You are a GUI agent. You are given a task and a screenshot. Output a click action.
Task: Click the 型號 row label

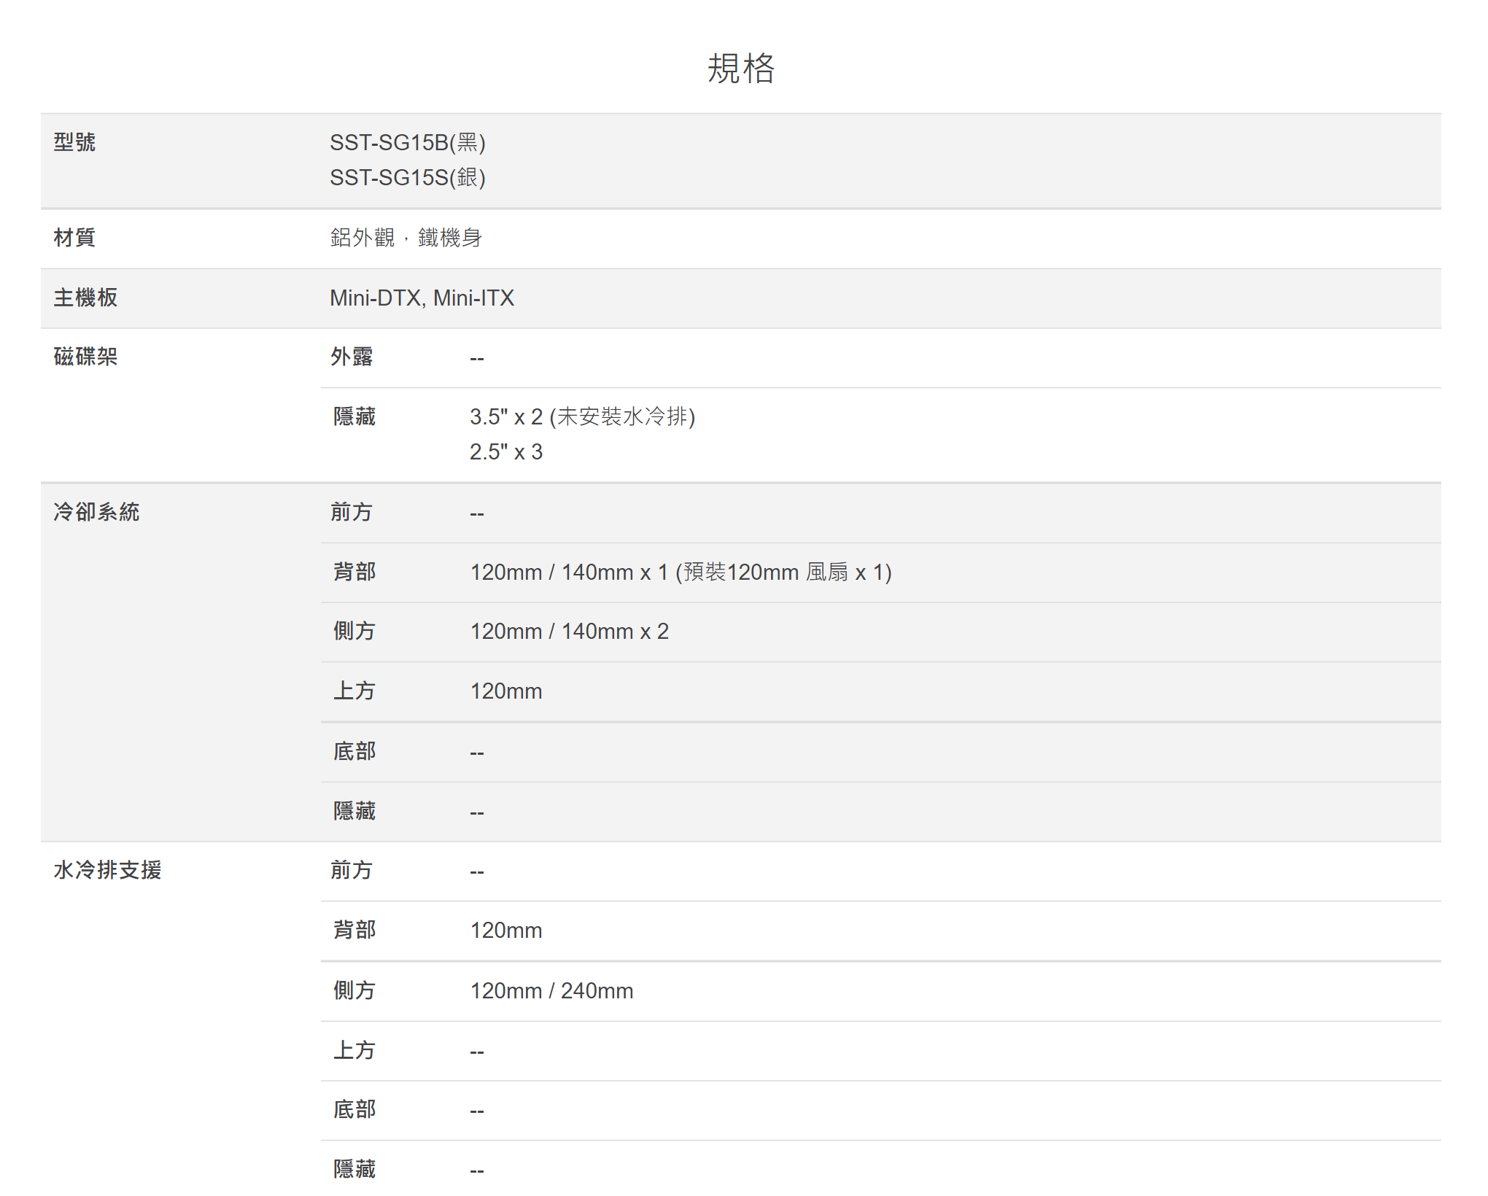tap(74, 142)
